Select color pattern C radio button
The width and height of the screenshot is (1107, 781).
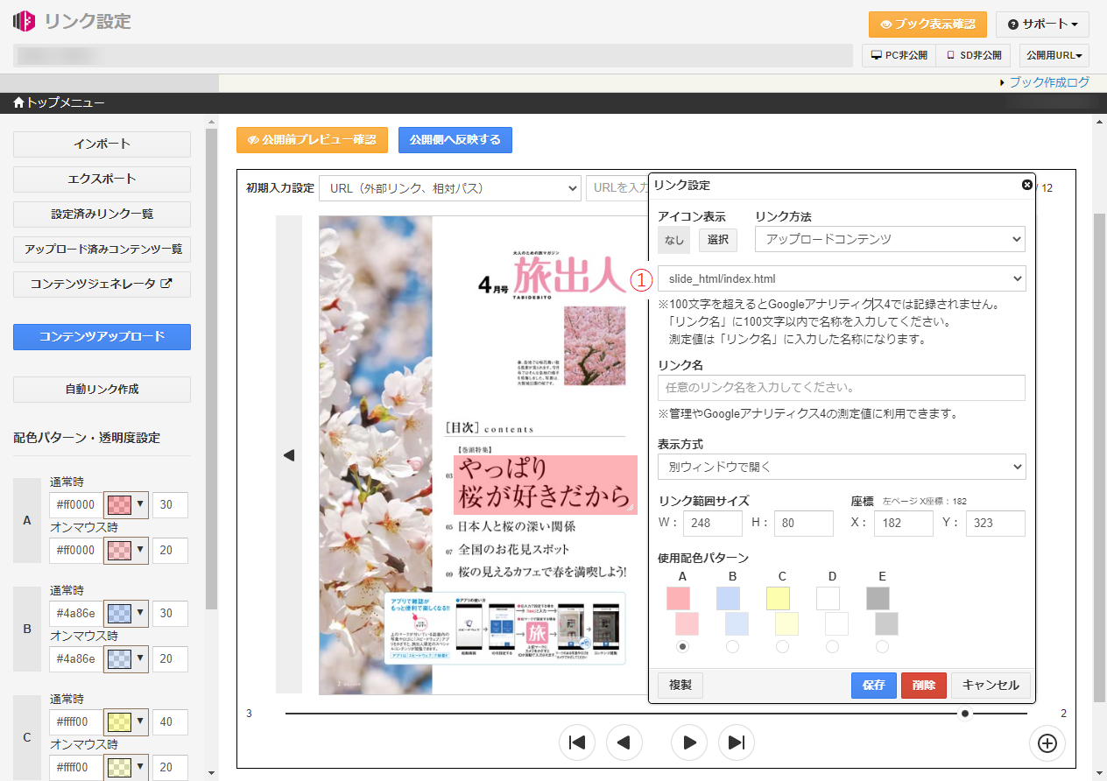(782, 646)
